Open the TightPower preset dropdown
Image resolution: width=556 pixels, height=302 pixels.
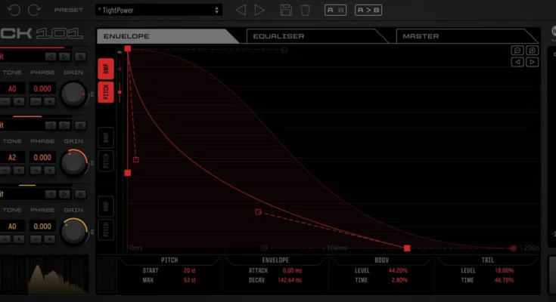[159, 10]
